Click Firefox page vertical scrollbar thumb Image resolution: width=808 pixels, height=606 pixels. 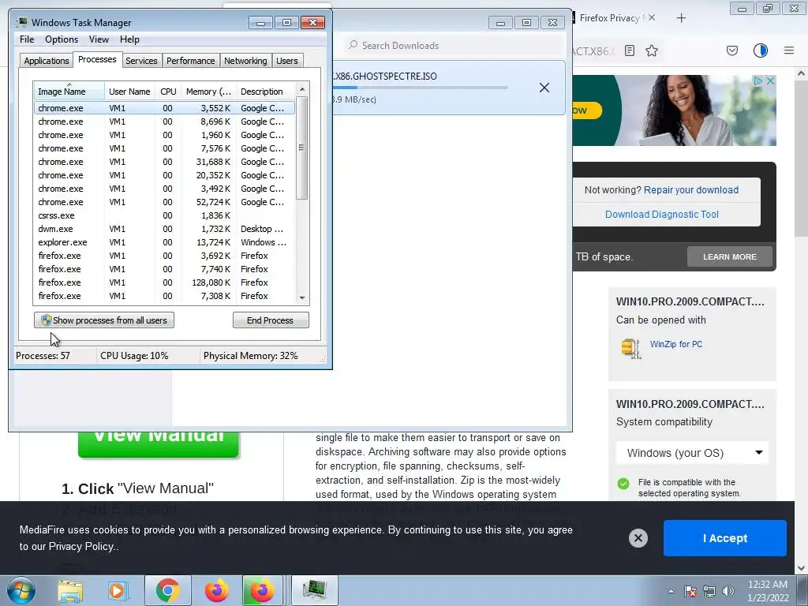click(801, 159)
